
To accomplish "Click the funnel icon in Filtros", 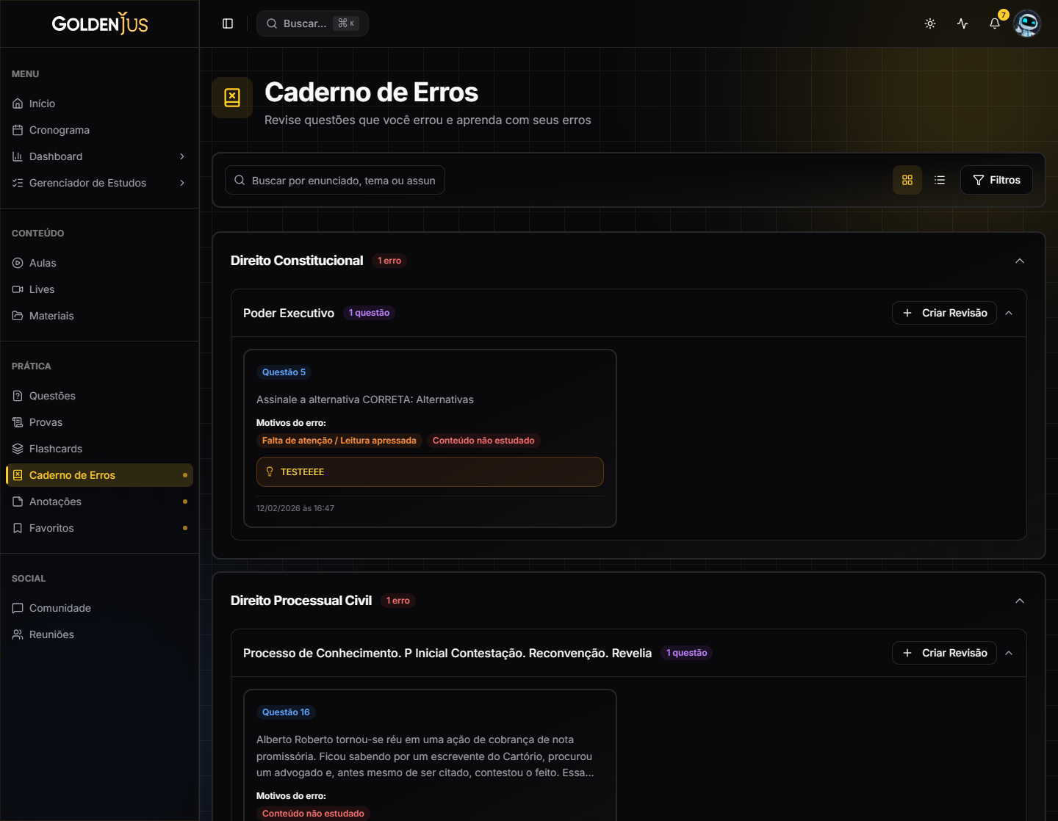I will [979, 180].
